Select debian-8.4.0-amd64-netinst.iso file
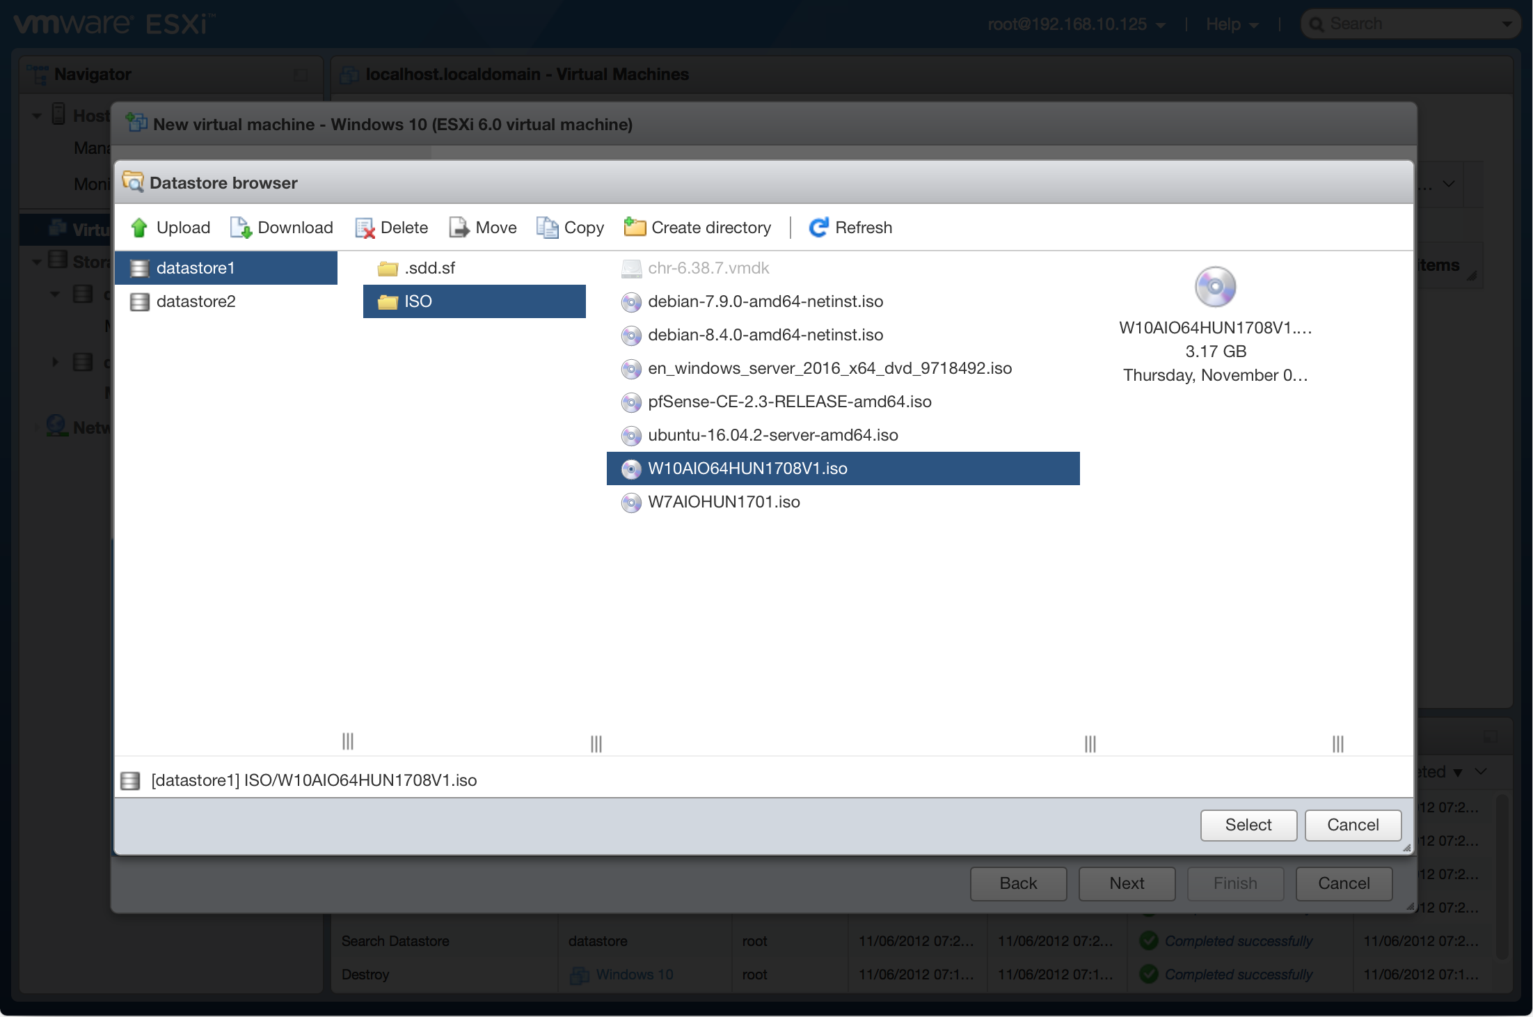Viewport: 1533px width, 1017px height. (x=843, y=335)
